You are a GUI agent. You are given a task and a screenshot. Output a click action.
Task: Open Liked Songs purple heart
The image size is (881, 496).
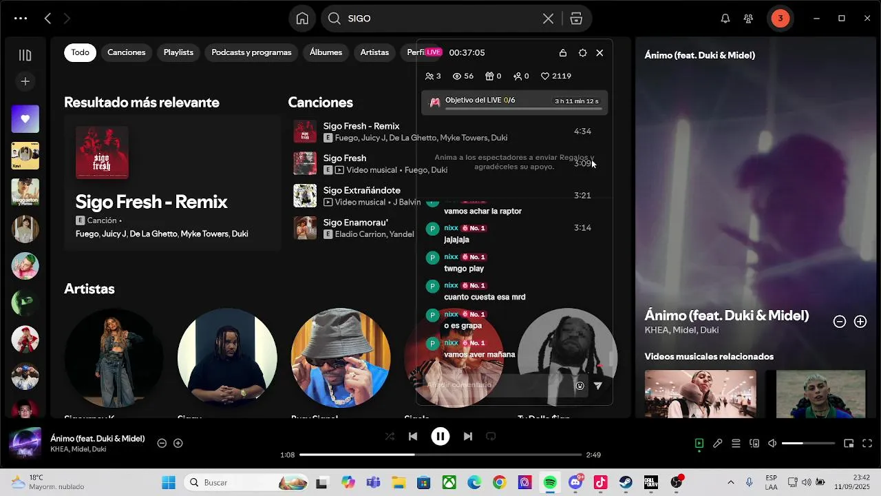[x=25, y=119]
